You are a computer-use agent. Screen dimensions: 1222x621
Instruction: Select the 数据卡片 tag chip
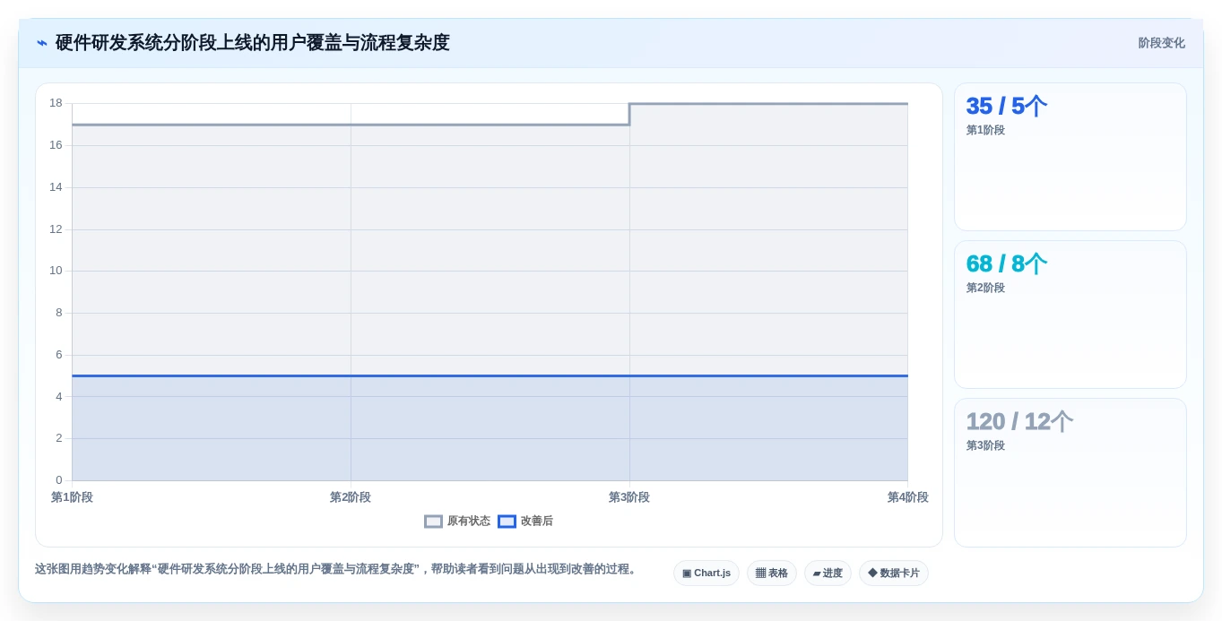click(894, 574)
